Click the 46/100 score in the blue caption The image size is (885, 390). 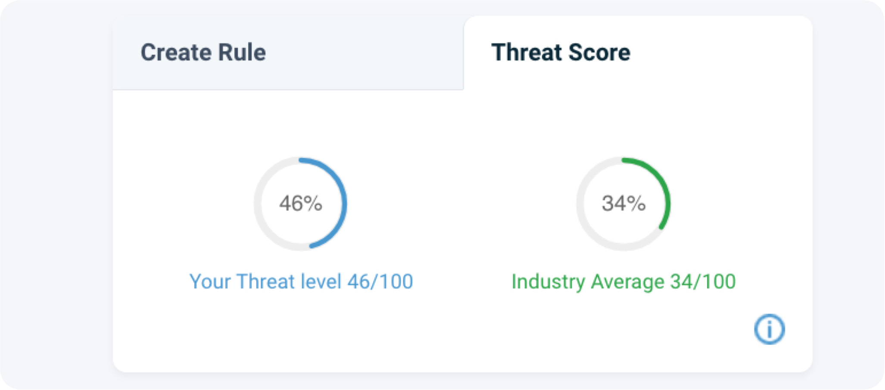380,282
